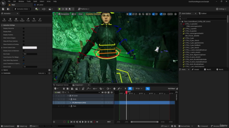Toggle visibility eye of Face_ControlBoard_CtrlRig
Screen dimensions: 229x128
[x=182, y=21]
